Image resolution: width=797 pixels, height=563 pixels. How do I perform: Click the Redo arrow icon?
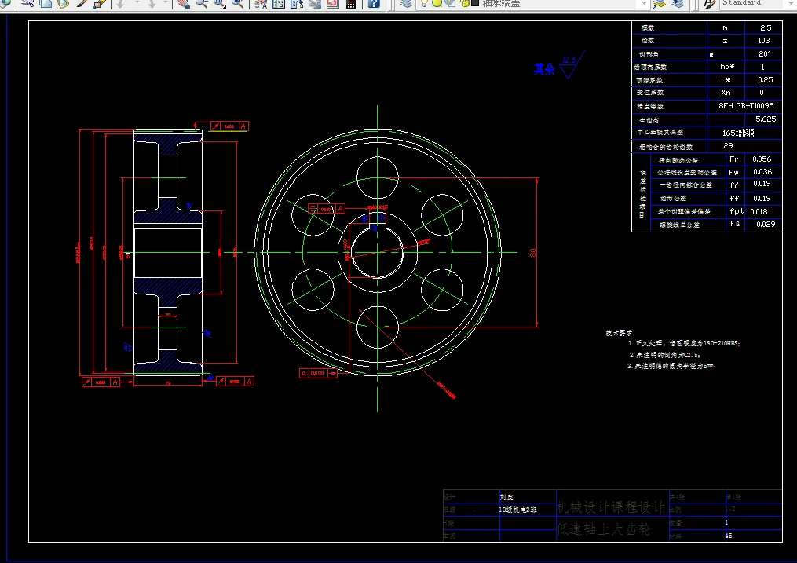(x=152, y=3)
